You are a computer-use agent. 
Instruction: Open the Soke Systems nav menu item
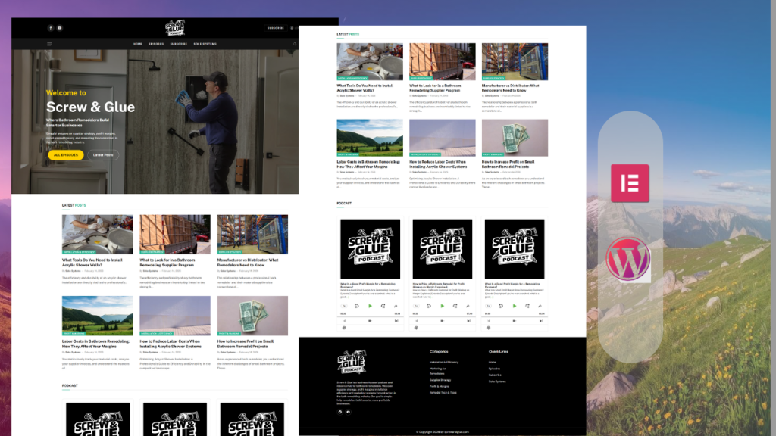pos(205,44)
